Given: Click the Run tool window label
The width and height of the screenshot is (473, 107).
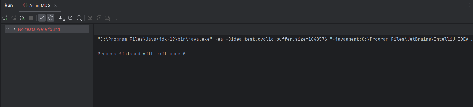Looking at the screenshot, I should pyautogui.click(x=9, y=6).
